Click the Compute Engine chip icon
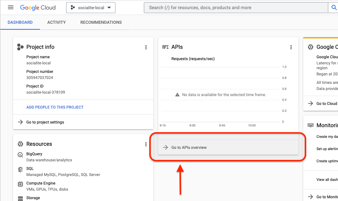The image size is (338, 201). point(20,184)
